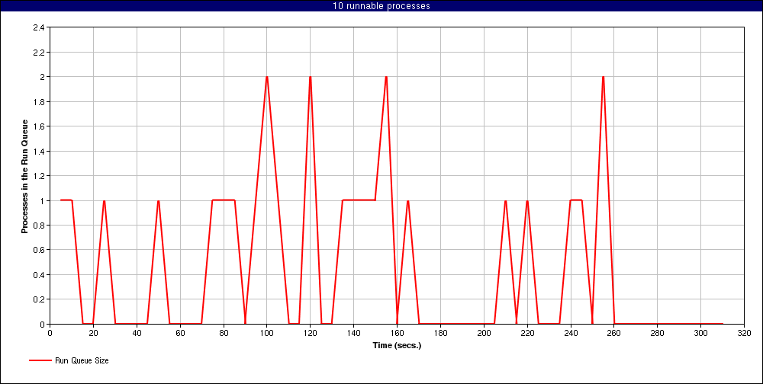Image resolution: width=763 pixels, height=384 pixels.
Task: Click the x-axis tick value 120
Action: coord(310,333)
